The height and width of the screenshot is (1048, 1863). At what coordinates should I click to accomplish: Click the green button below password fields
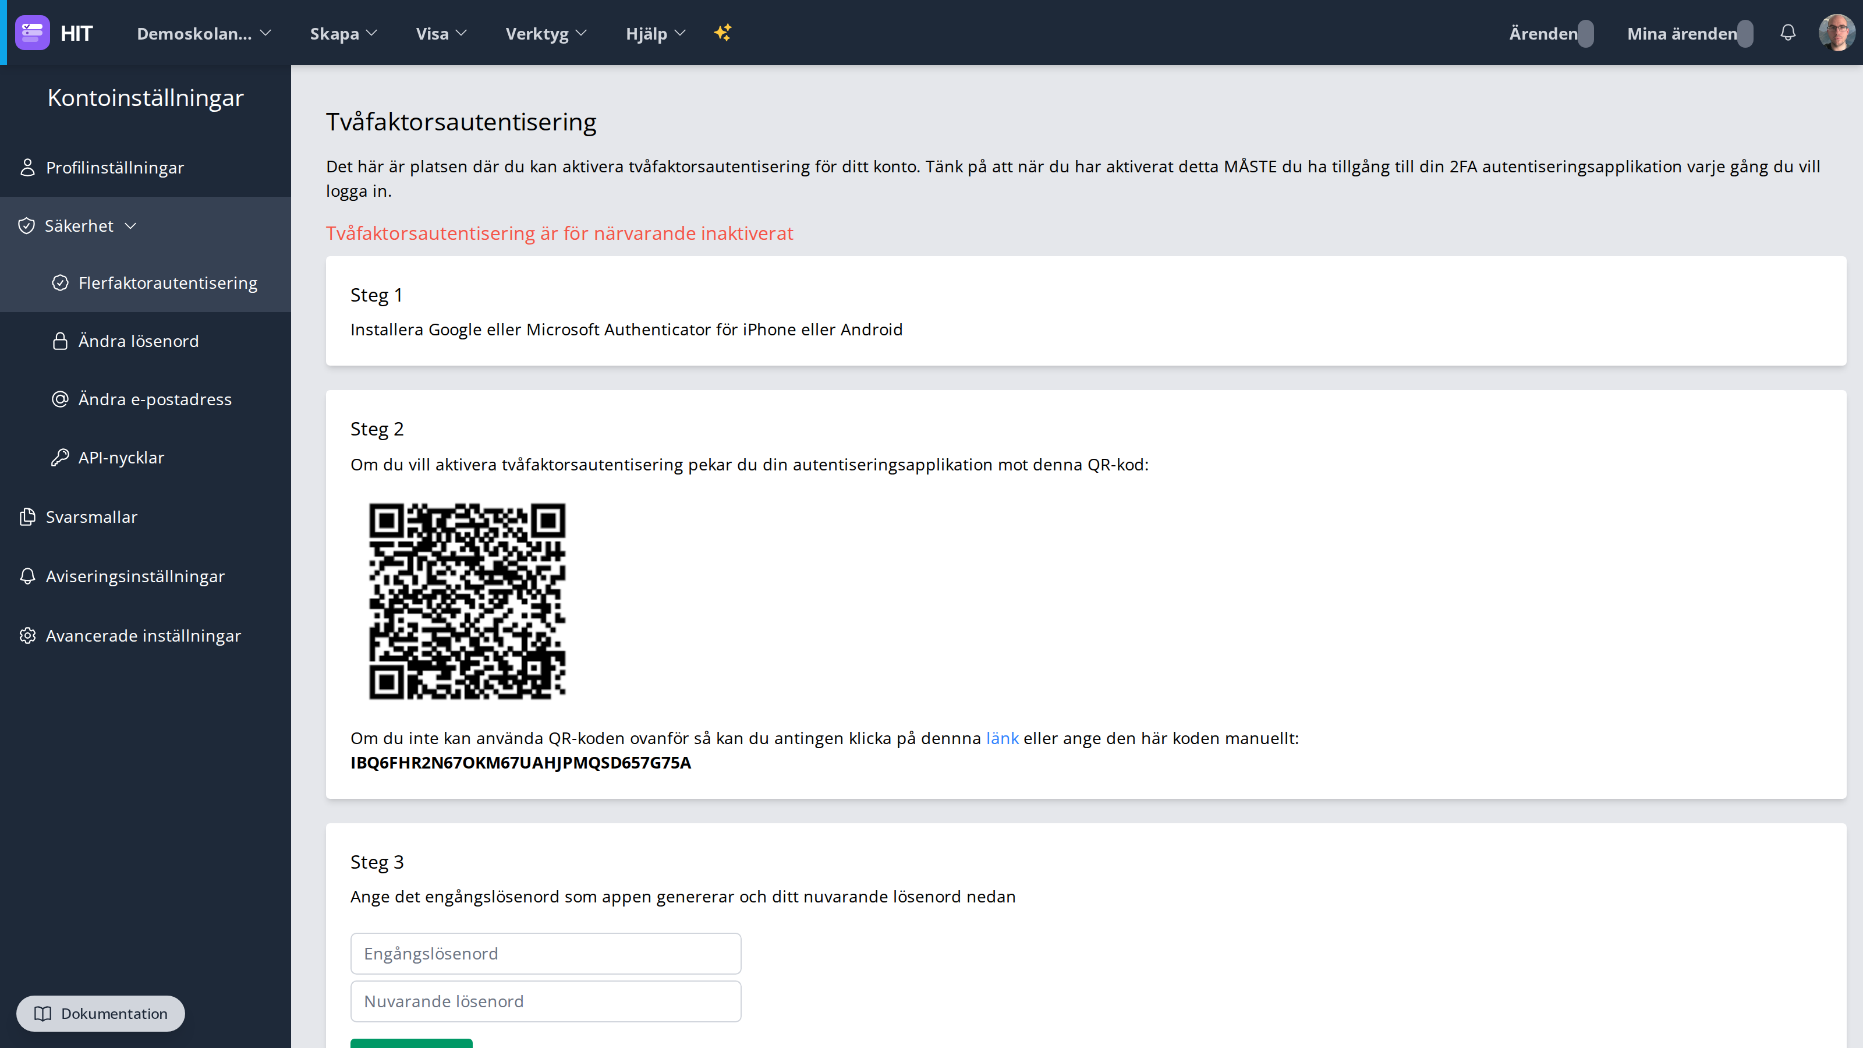412,1043
